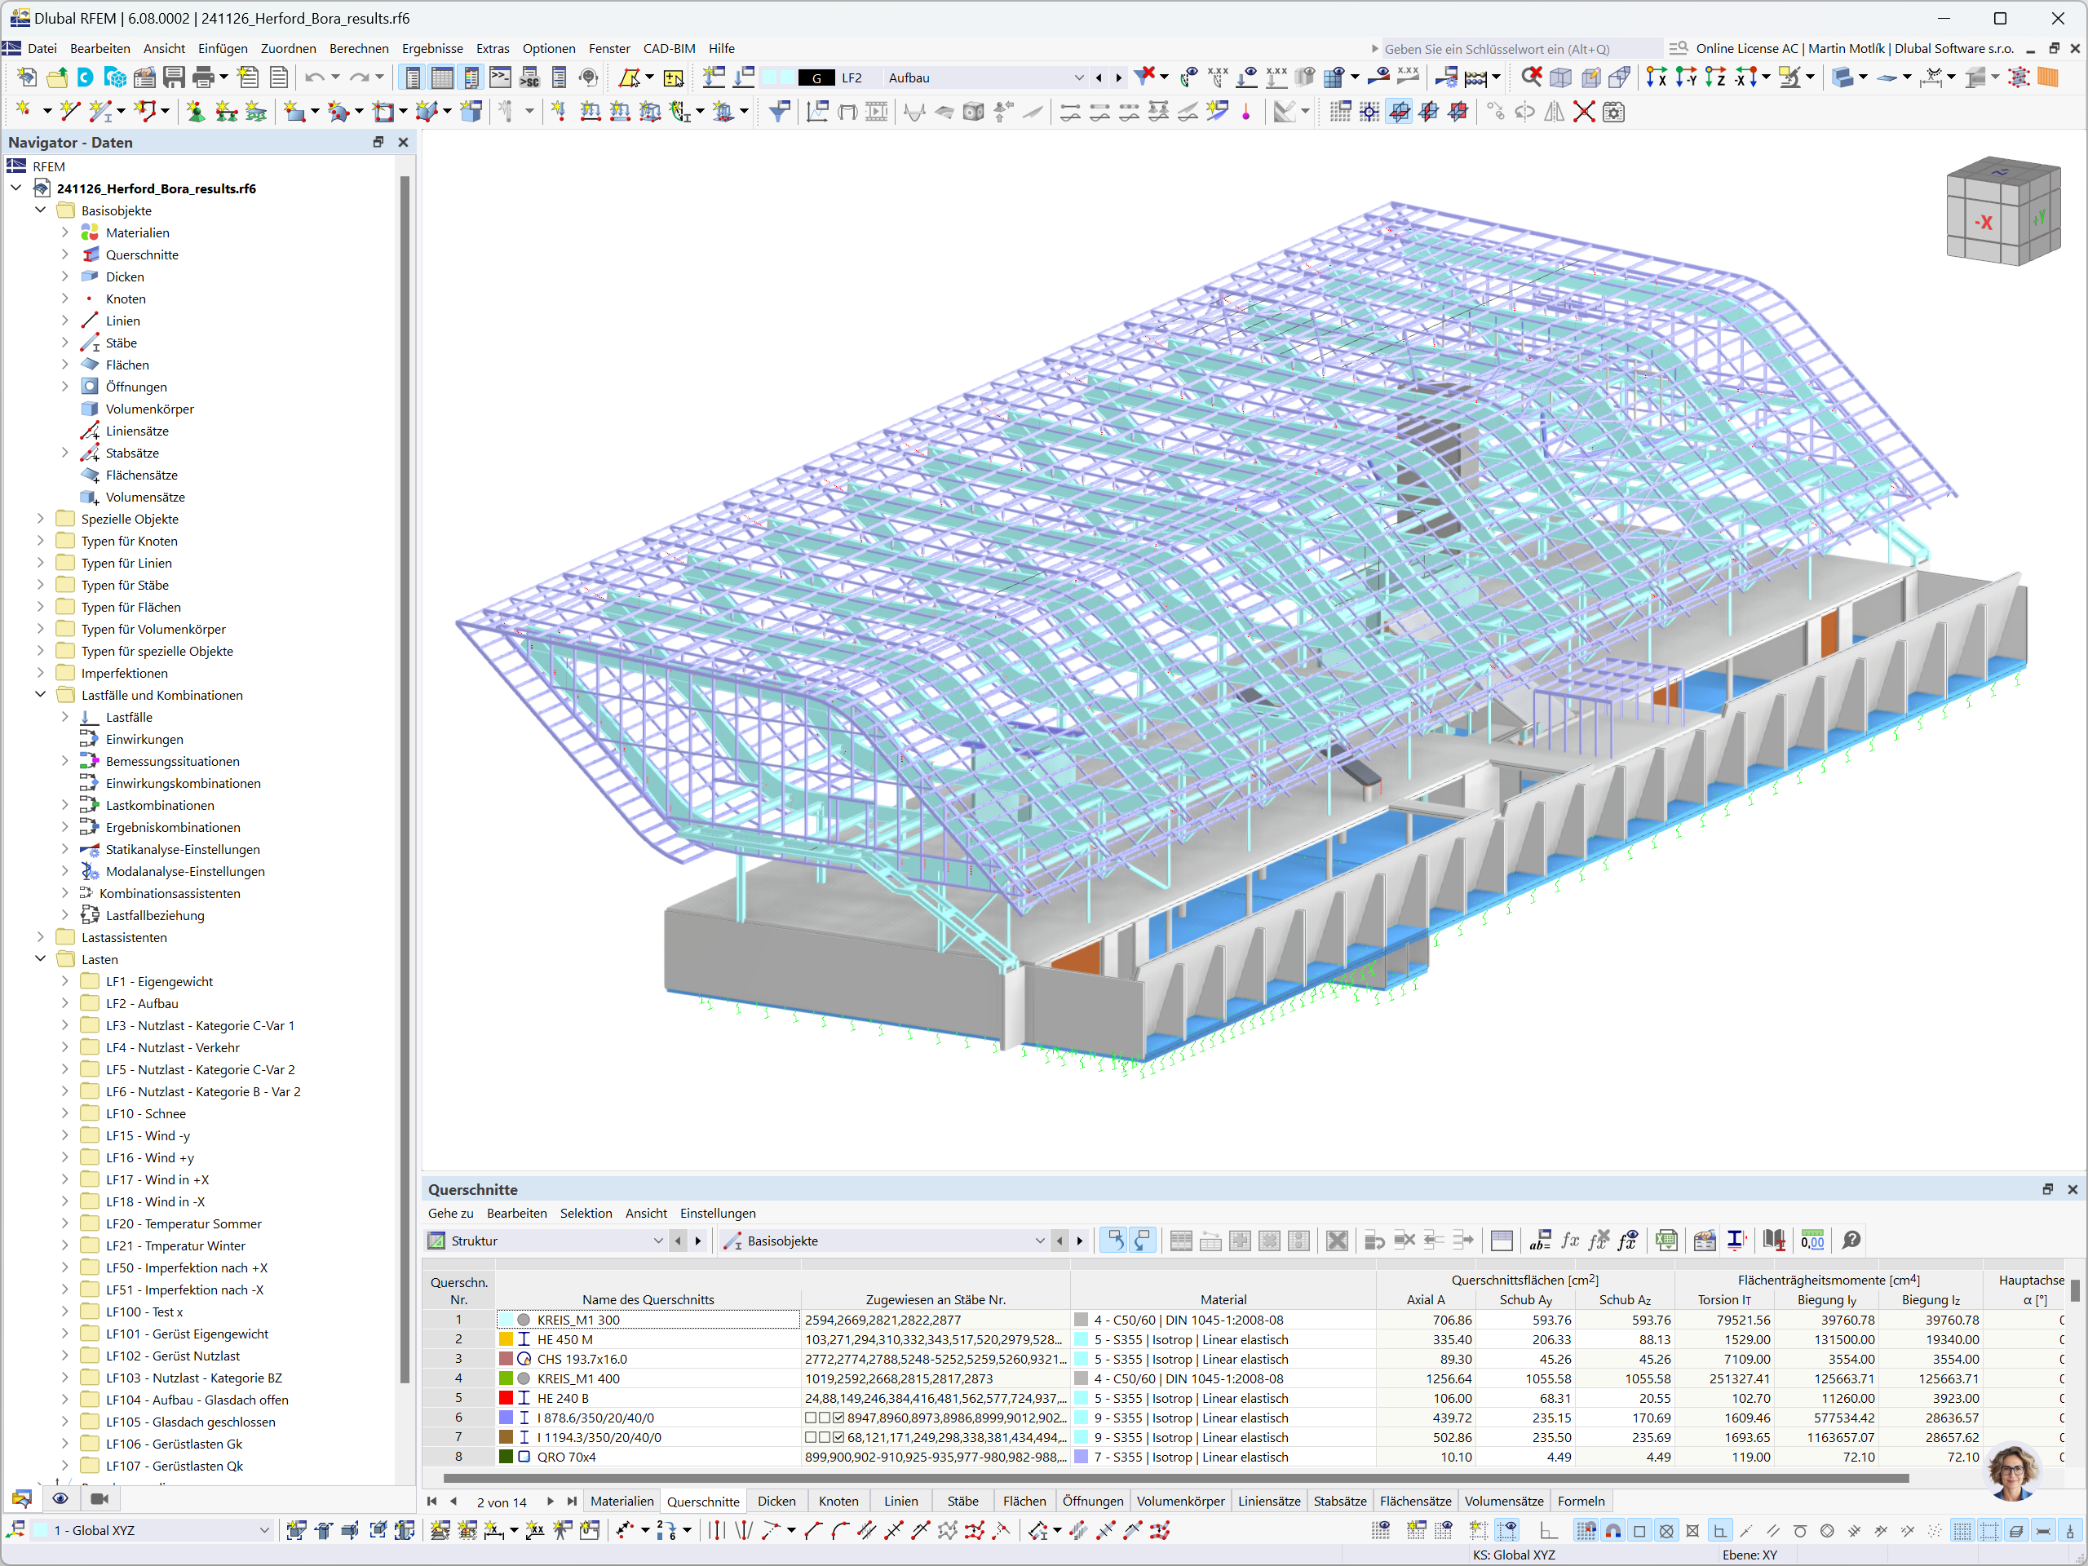
Task: Open the Basisobjekte dropdown in table panel
Action: coord(1039,1241)
